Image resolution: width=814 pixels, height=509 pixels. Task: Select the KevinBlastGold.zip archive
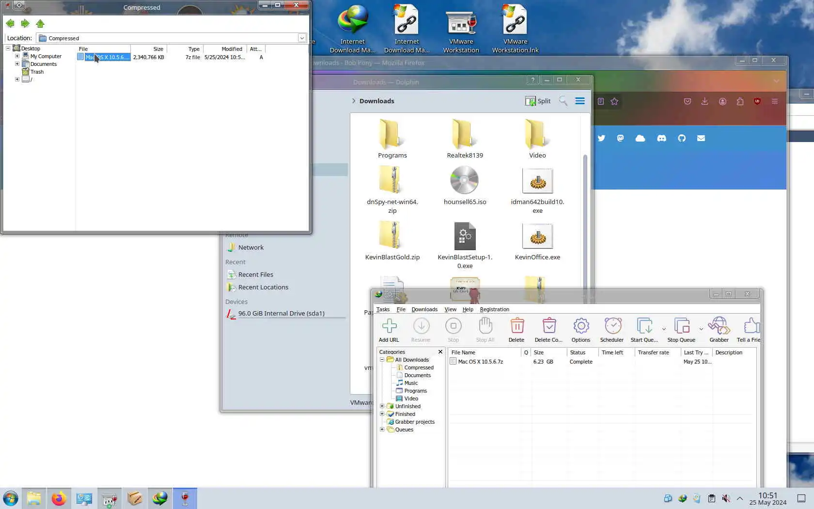[392, 241]
